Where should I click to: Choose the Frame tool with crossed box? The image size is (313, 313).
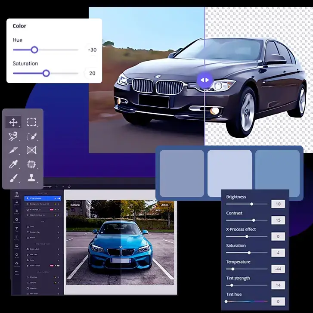coord(31,150)
